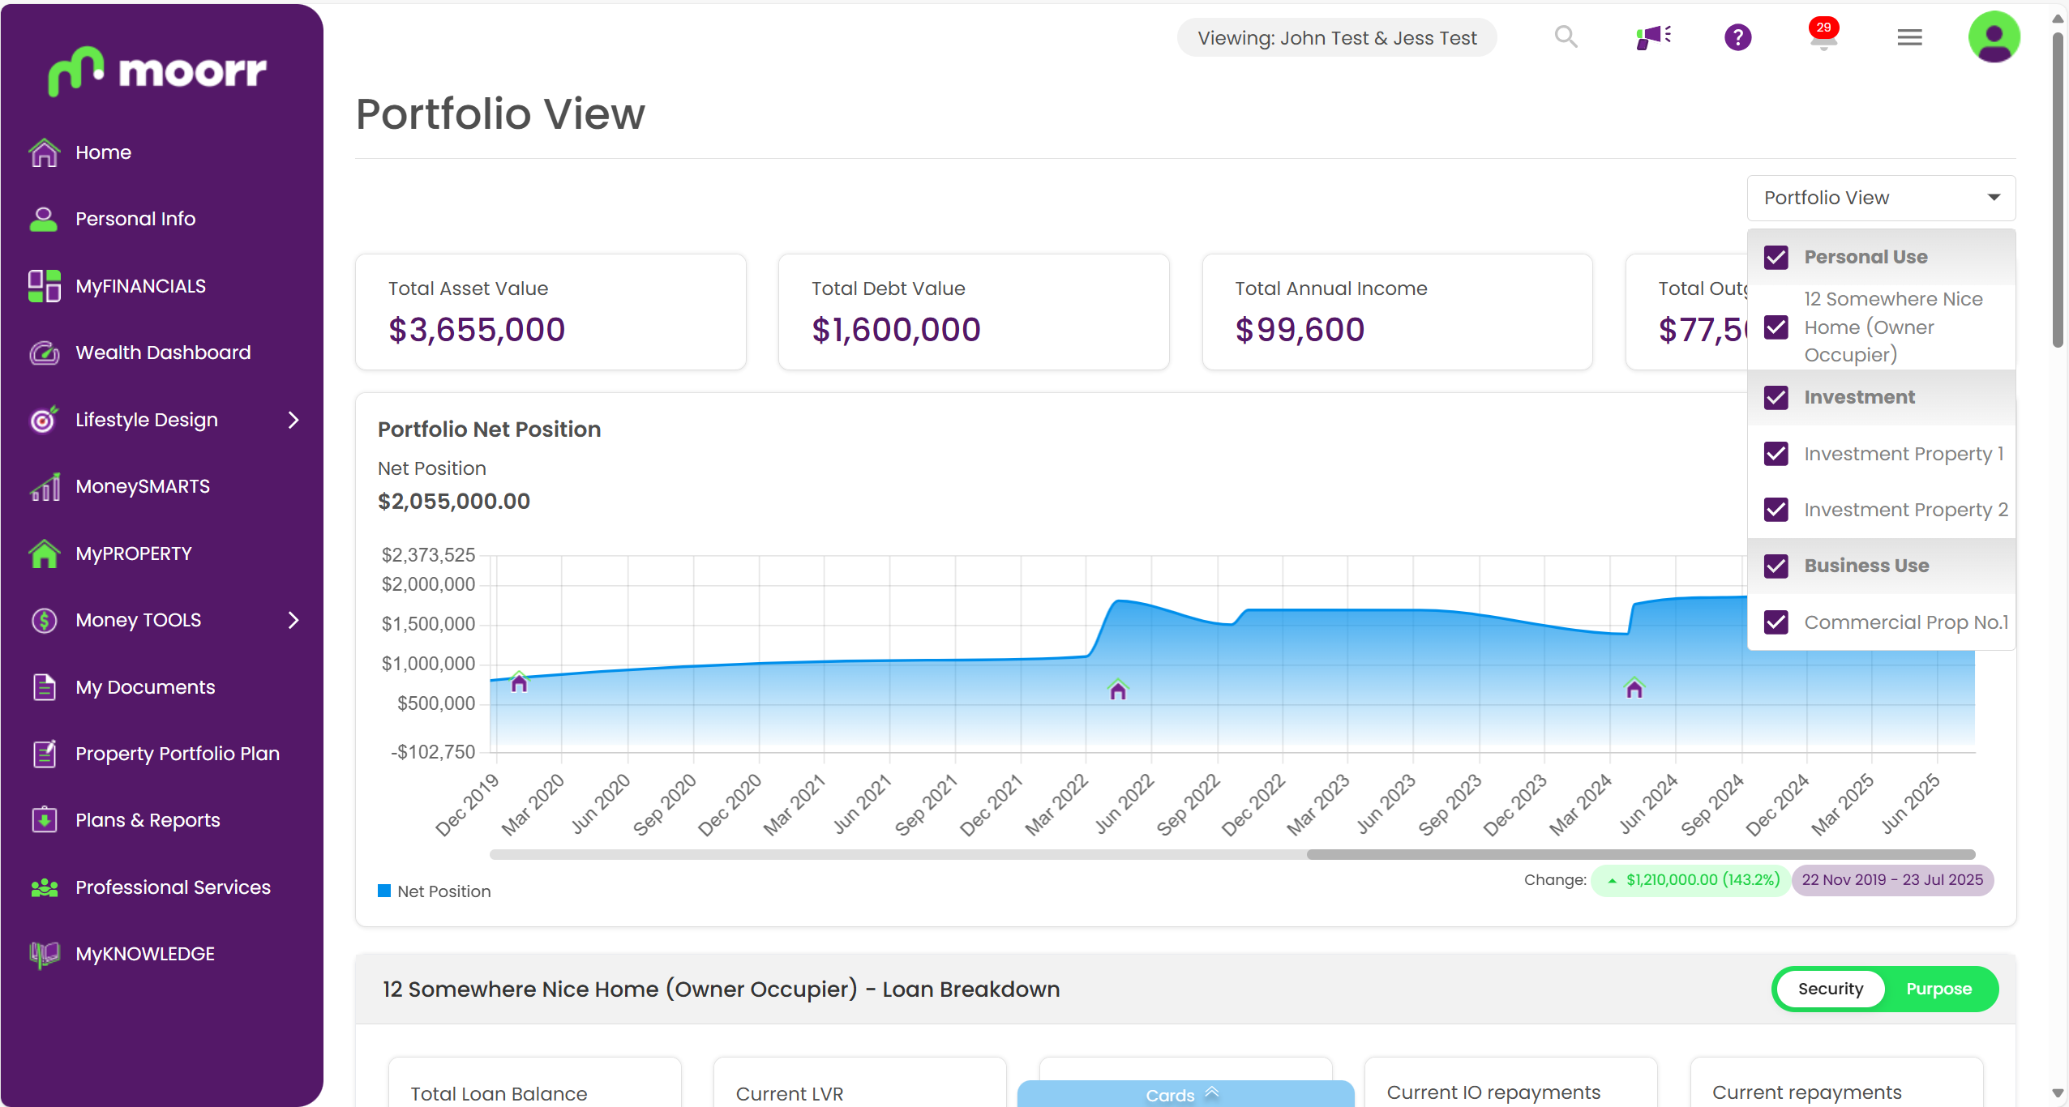Switch loan breakdown to Purpose
The image size is (2069, 1107).
(x=1938, y=989)
